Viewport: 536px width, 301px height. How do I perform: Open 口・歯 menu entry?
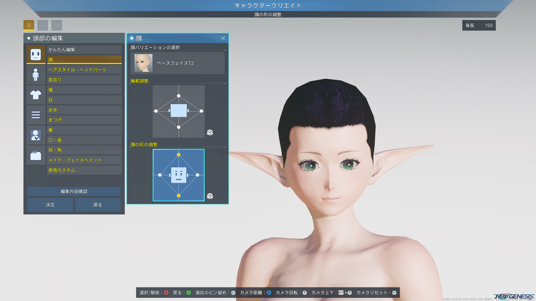85,140
